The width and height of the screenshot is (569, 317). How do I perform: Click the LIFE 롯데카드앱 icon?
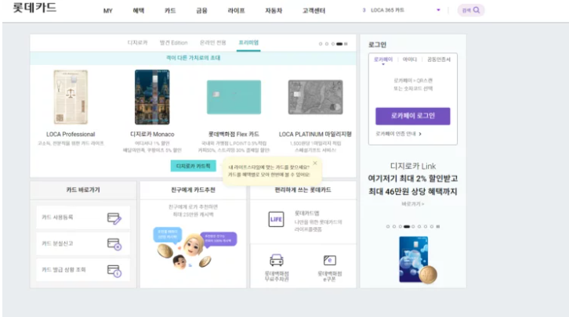[x=276, y=219]
